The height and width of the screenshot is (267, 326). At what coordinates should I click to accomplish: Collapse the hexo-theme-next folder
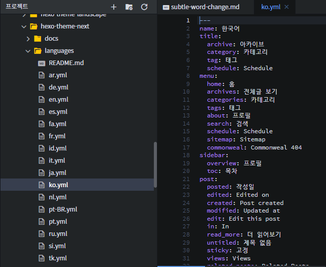click(23, 26)
